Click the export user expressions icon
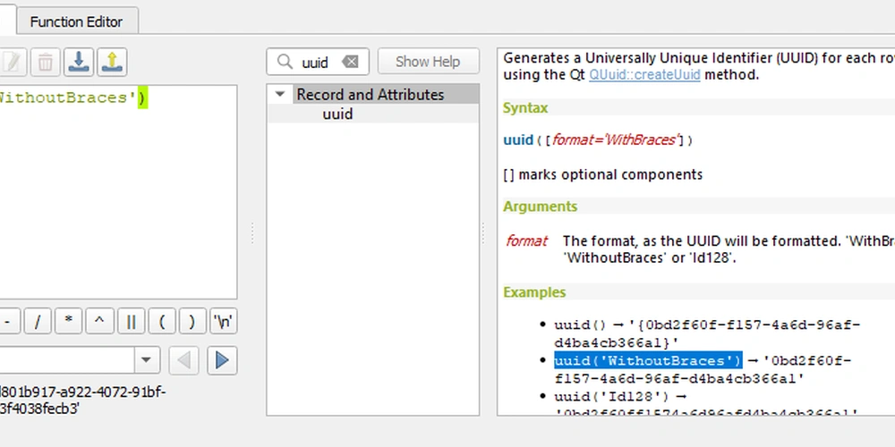Screen dimensions: 895x447 click(x=112, y=62)
